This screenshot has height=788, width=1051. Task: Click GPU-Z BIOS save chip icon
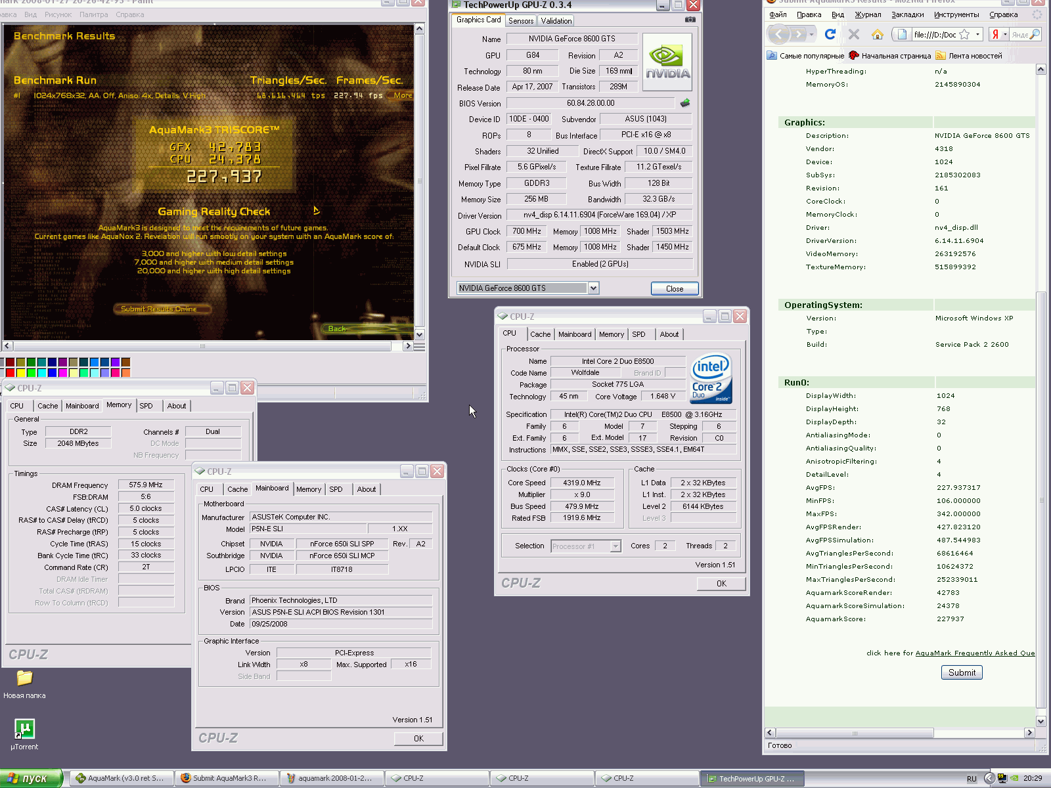pos(685,103)
